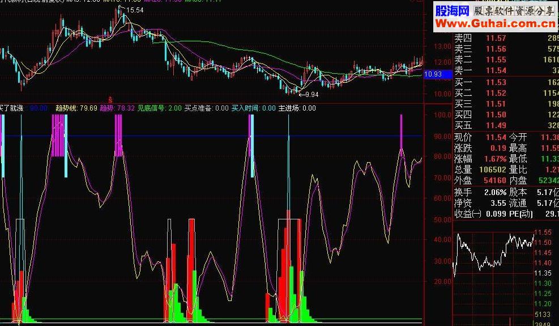Image resolution: width=559 pixels, height=326 pixels.
Task: Select the 卖一 row price 11.54
Action: [496, 70]
